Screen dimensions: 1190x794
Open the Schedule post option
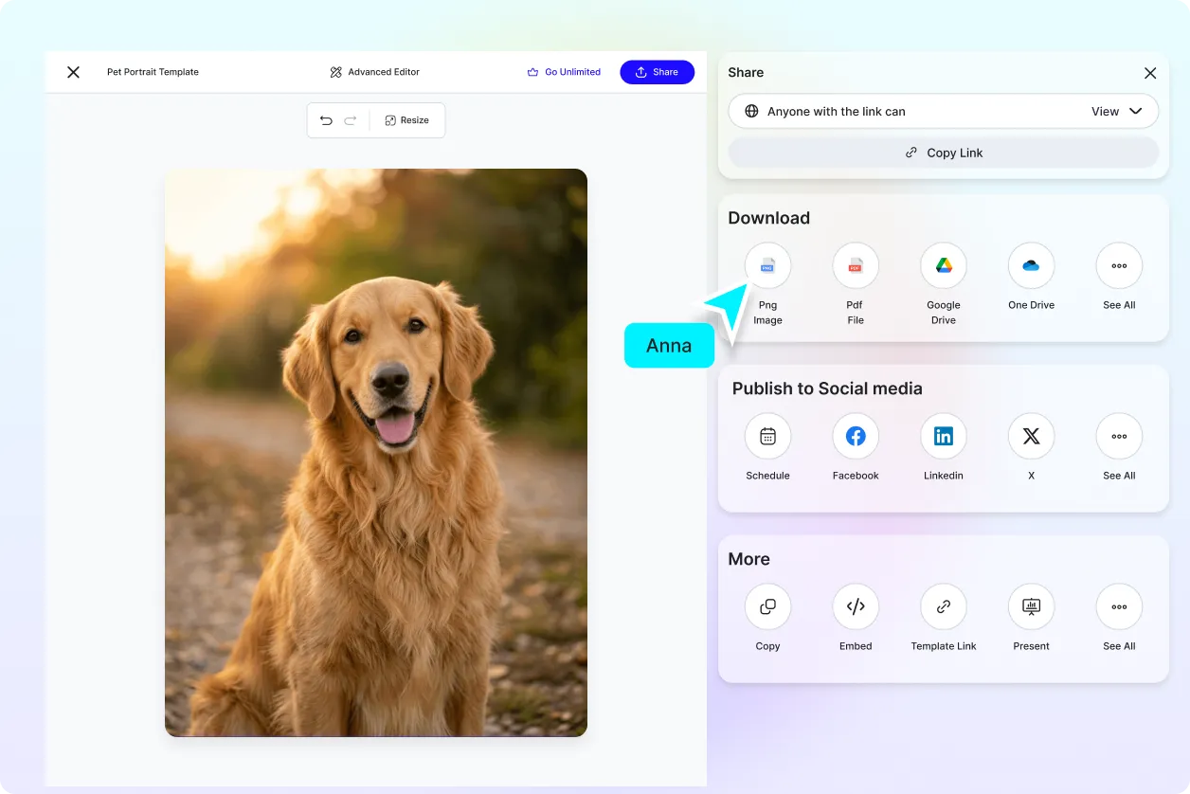(x=767, y=437)
